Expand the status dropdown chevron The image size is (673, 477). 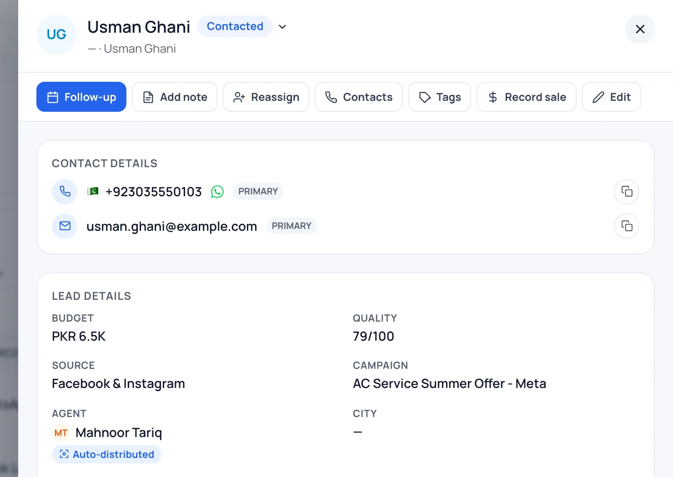tap(282, 27)
